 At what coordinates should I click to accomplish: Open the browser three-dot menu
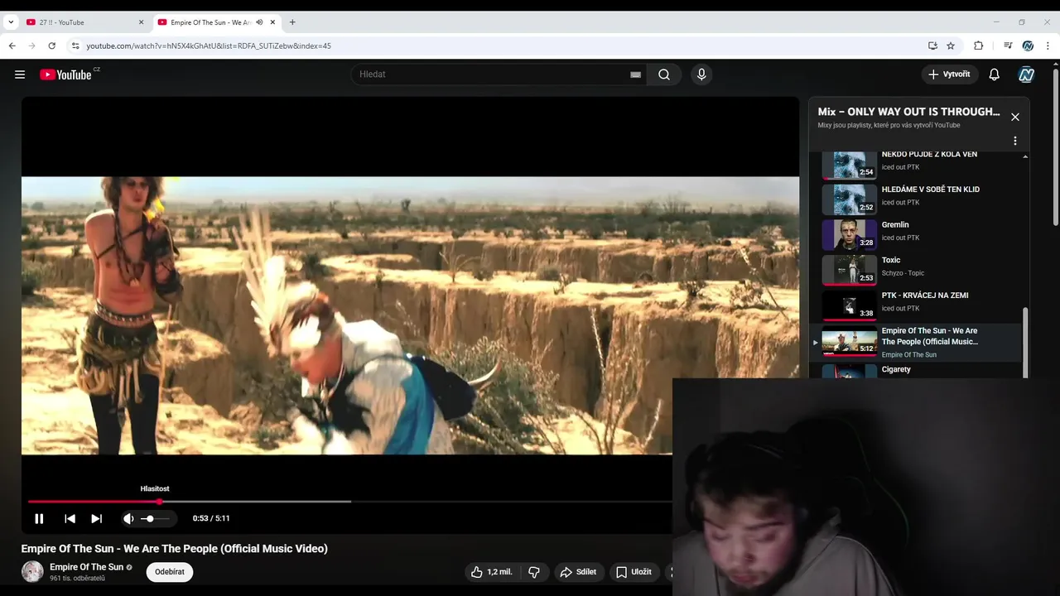(1048, 46)
